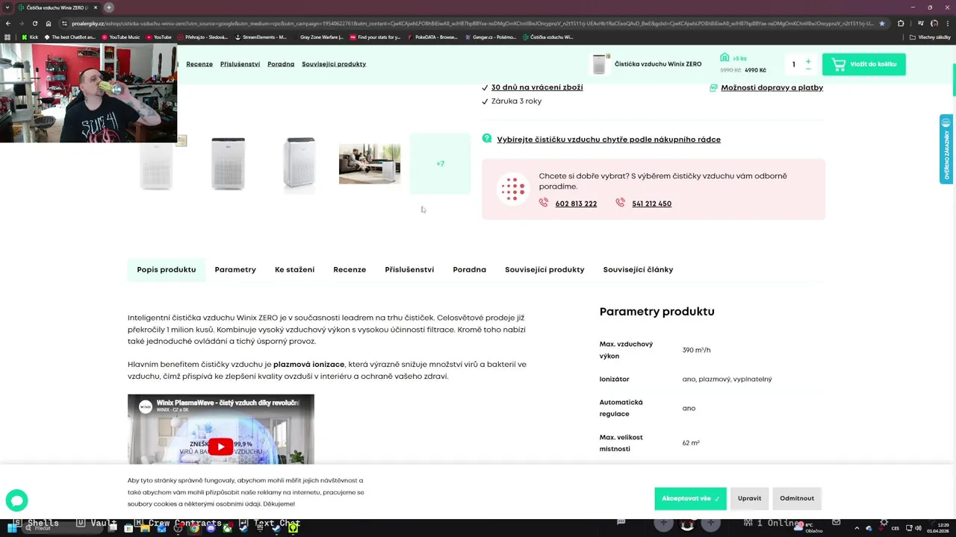Click the Winix ZERO thumbnail in sticky header
Screen dimensions: 956x537
click(599, 64)
